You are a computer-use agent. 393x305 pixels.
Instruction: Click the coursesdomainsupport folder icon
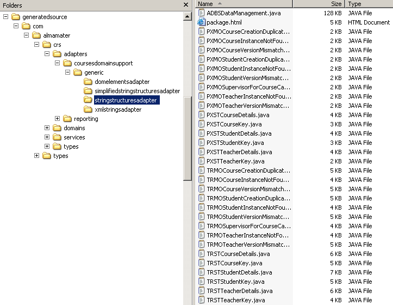click(67, 63)
